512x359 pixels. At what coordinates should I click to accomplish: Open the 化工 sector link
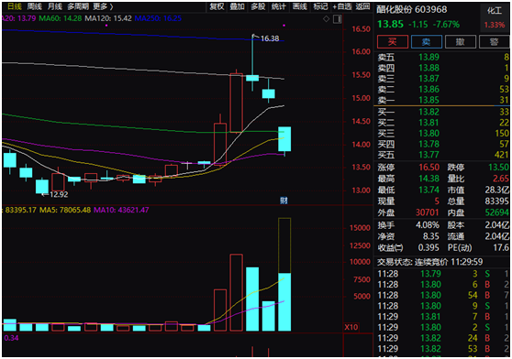(495, 11)
